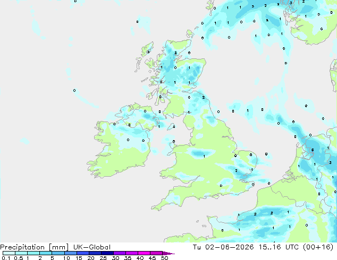The width and height of the screenshot is (337, 260).
Task: Click the 0.1–0.5 mm legend color swatch
Action: (x=9, y=253)
